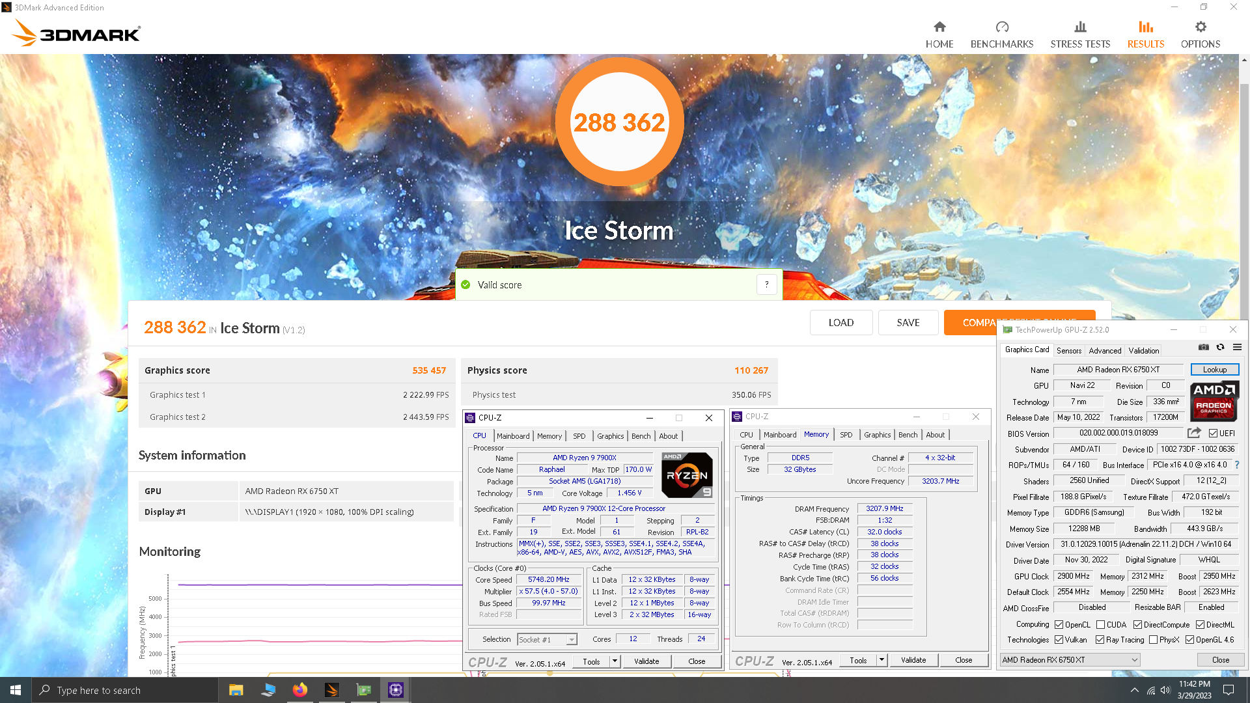
Task: Switch to SPD tab in CPU-Z CPU window
Action: coord(579,436)
